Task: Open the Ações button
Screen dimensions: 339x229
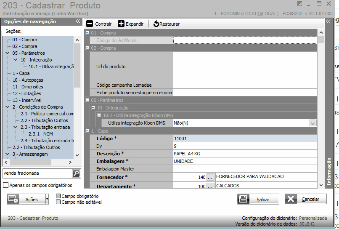Action: click(x=26, y=199)
